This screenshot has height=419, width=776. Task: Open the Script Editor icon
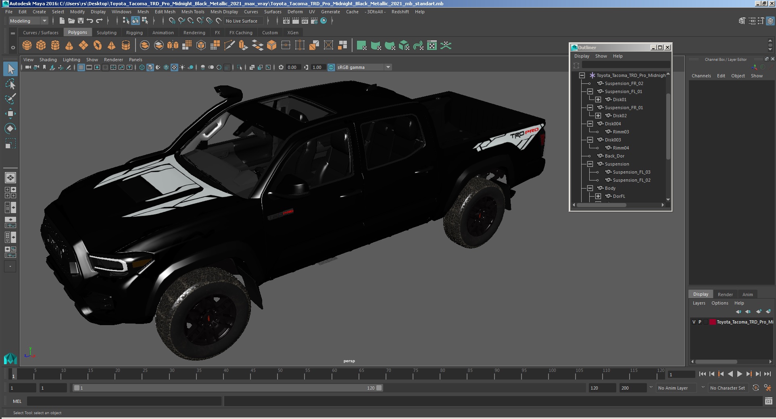click(769, 401)
